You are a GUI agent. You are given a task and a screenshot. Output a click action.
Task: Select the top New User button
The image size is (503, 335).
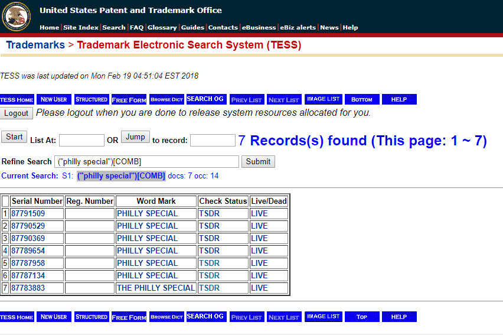54,99
